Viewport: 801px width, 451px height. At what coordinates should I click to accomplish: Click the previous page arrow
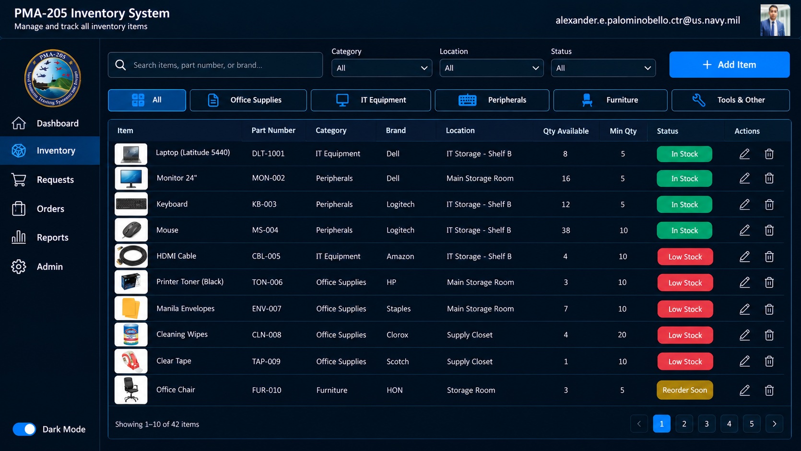click(x=639, y=424)
